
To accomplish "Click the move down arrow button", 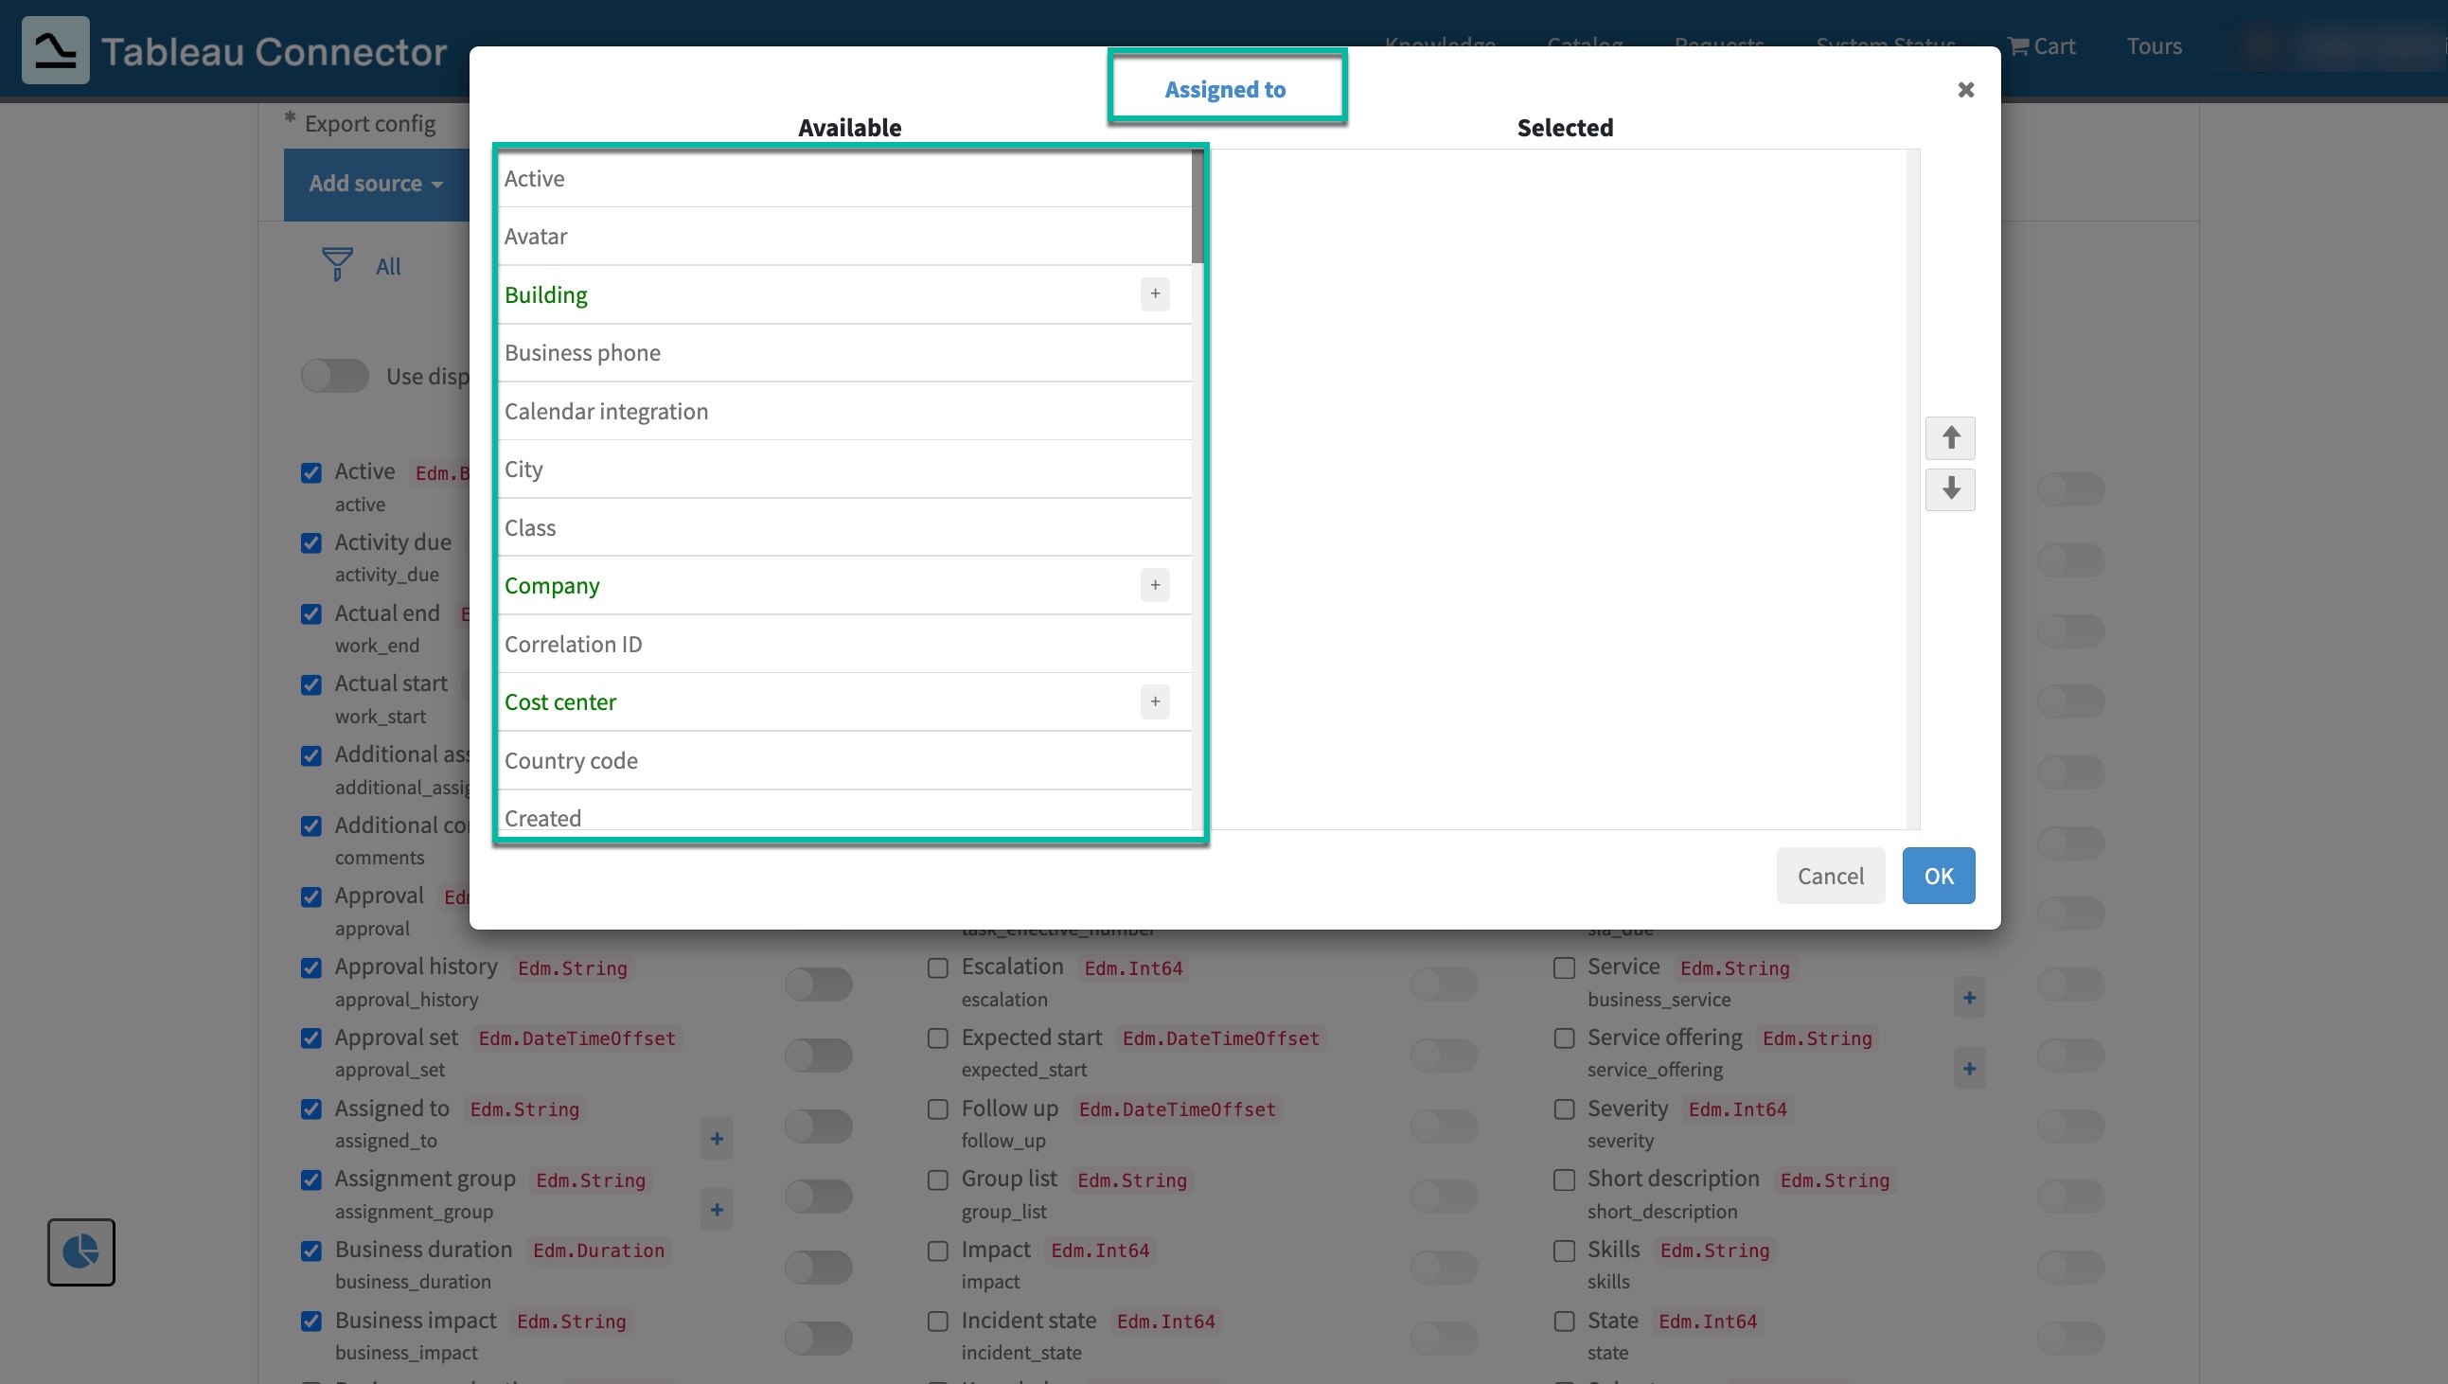I will coord(1949,489).
